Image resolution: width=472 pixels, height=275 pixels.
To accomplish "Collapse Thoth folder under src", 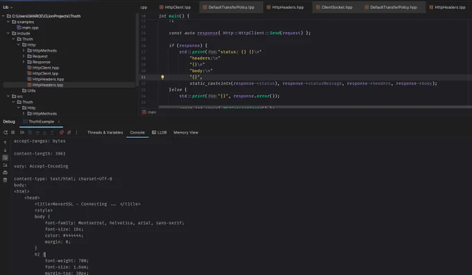I will pos(14,103).
